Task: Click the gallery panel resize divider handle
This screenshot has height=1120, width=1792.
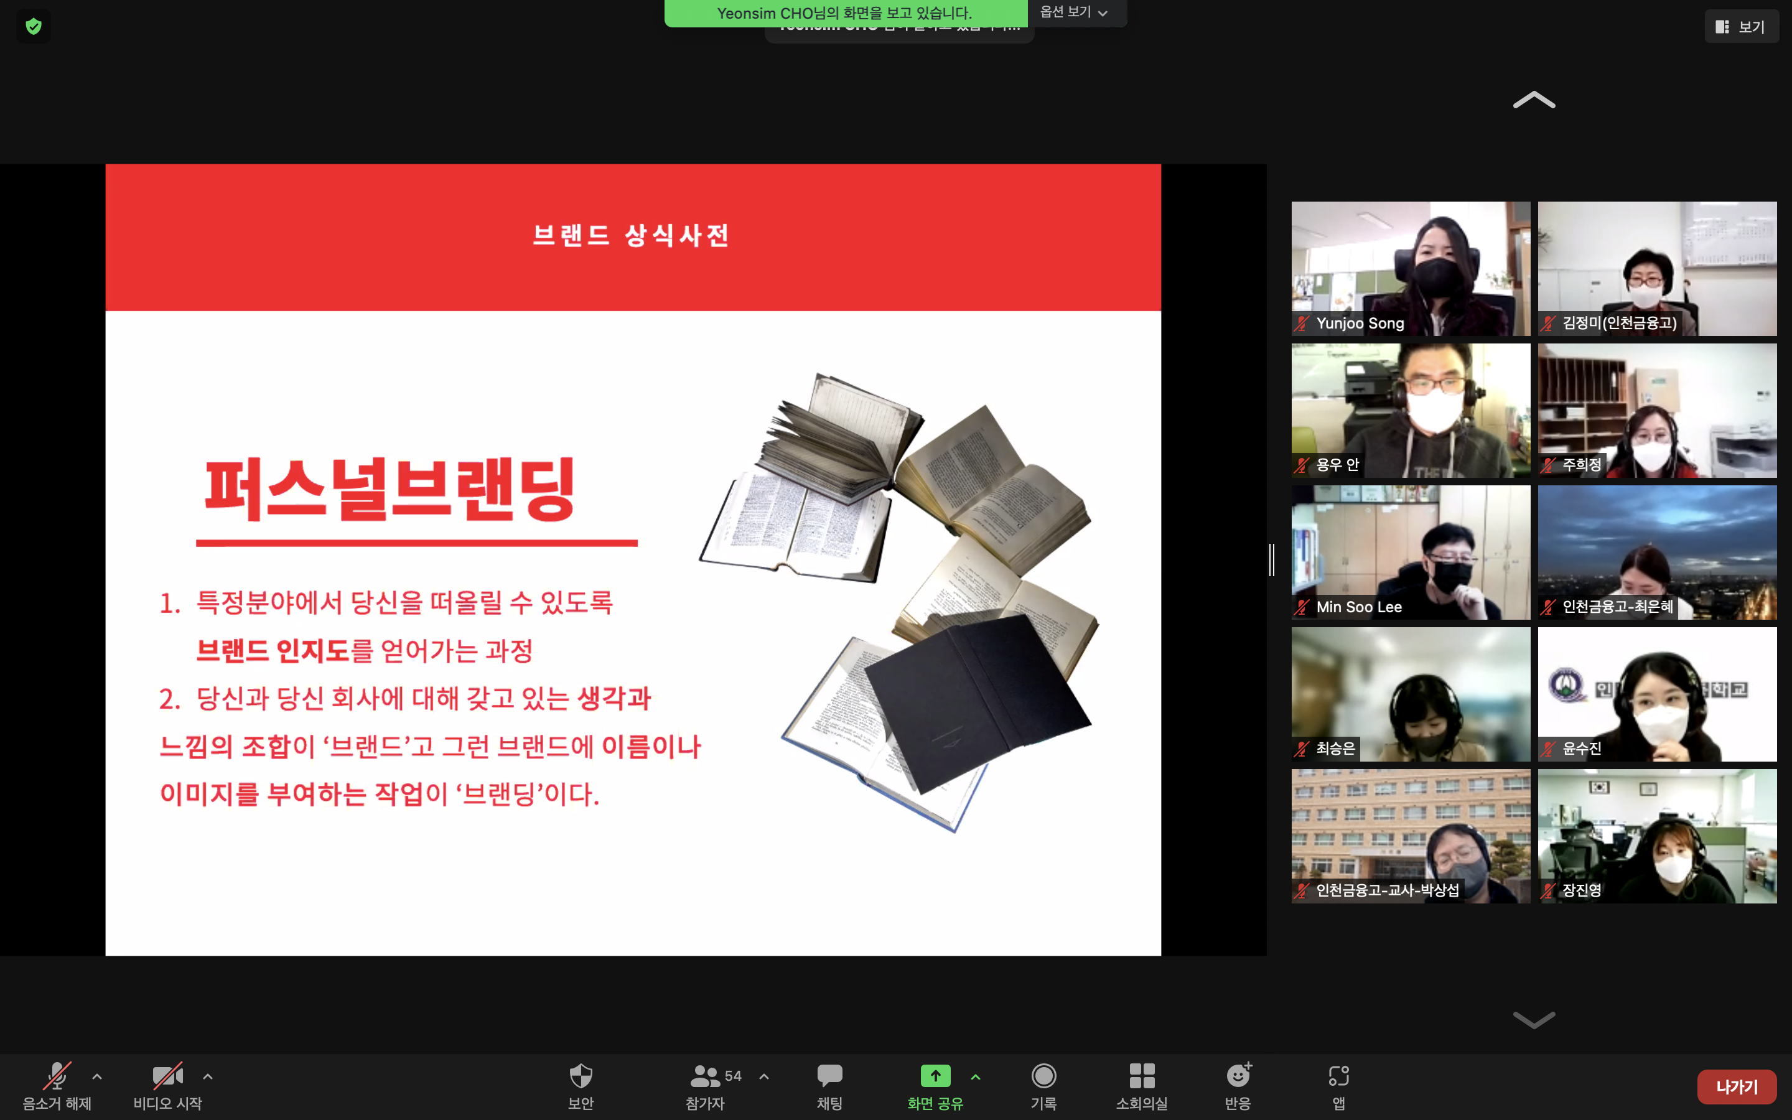Action: [1271, 559]
